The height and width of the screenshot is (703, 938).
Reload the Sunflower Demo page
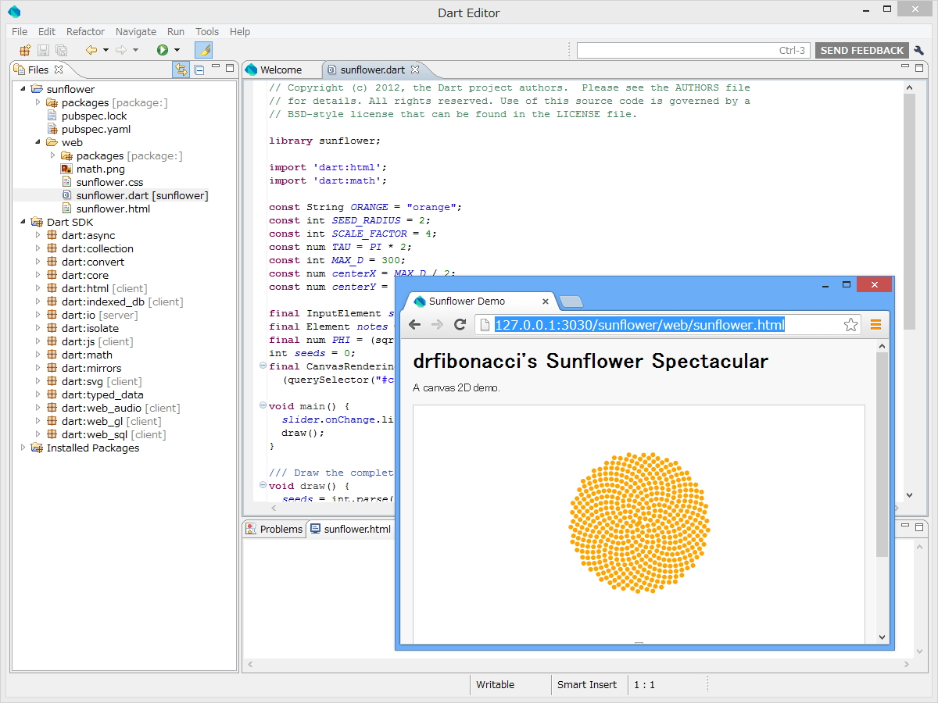[x=460, y=326]
